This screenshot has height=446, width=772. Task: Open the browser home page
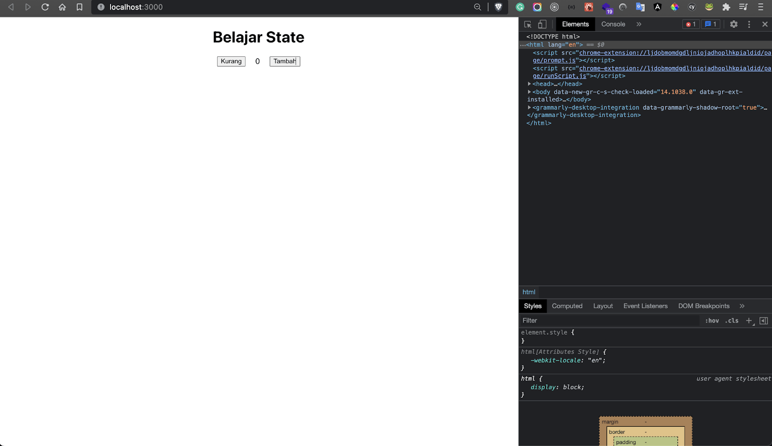(62, 7)
